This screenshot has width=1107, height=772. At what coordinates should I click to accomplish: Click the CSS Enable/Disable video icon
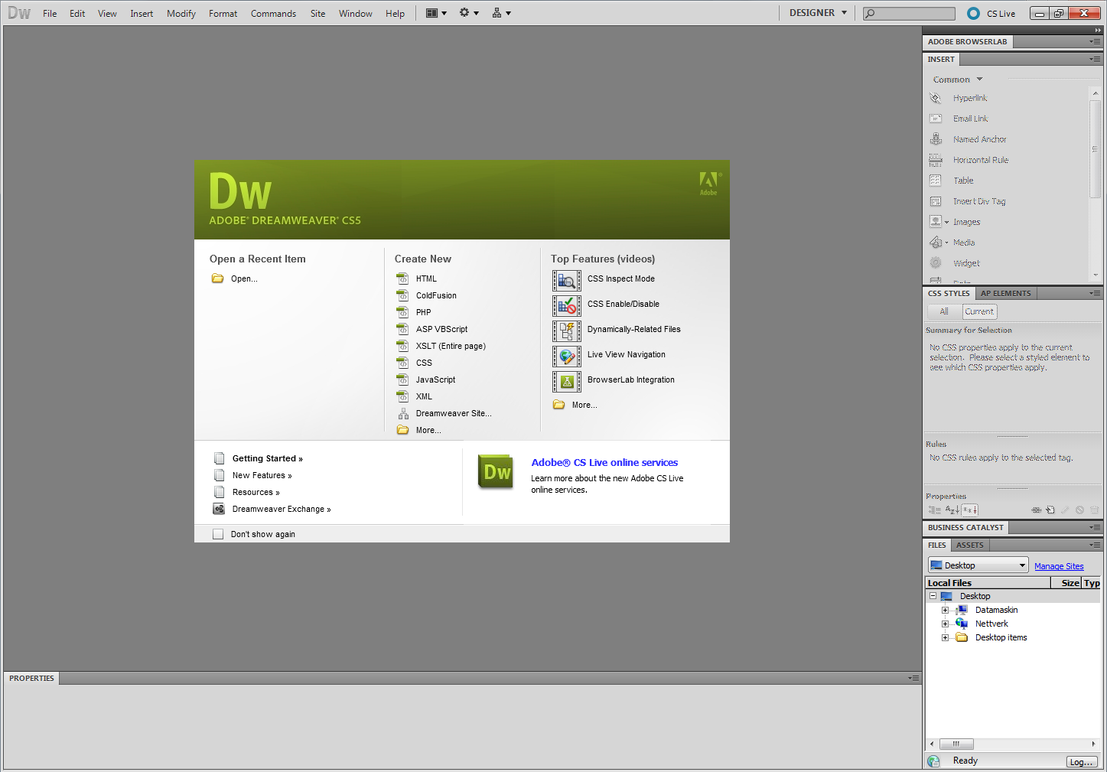[x=567, y=305]
